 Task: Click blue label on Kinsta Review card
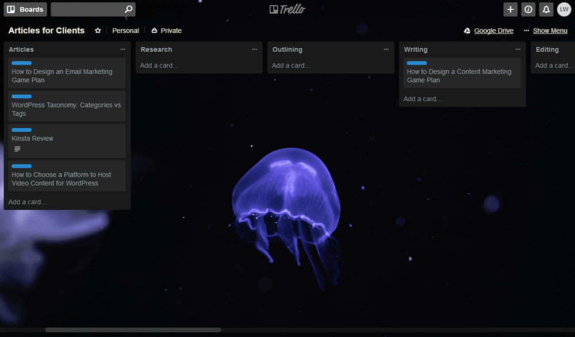point(22,130)
